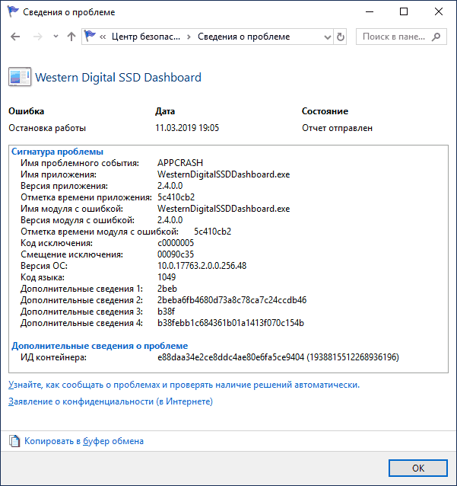Screen dimensions: 457x486
Task: Click 'Отметка времени приложения' value 5c410cb2
Action: pyautogui.click(x=176, y=197)
